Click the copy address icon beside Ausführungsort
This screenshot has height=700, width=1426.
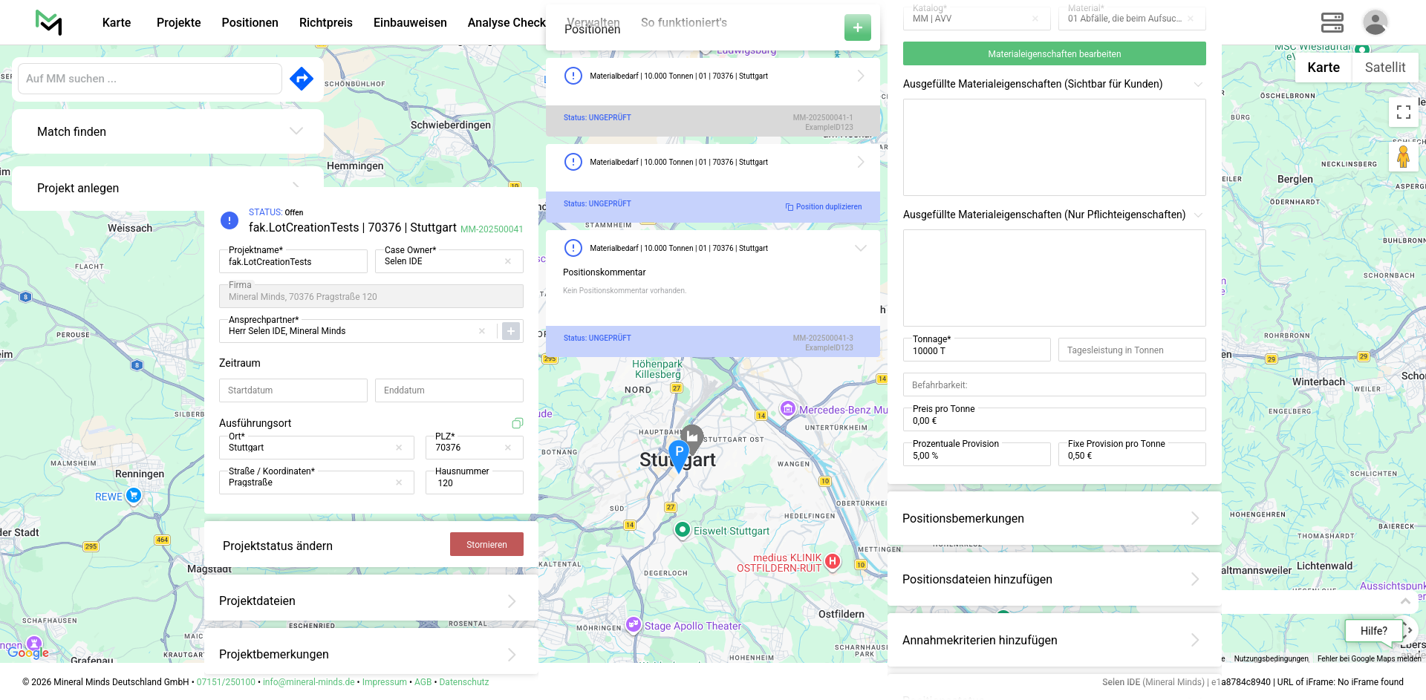[518, 423]
